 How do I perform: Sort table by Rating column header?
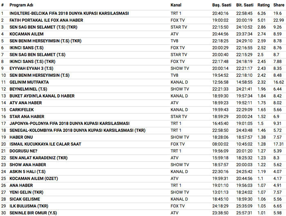click(x=264, y=5)
